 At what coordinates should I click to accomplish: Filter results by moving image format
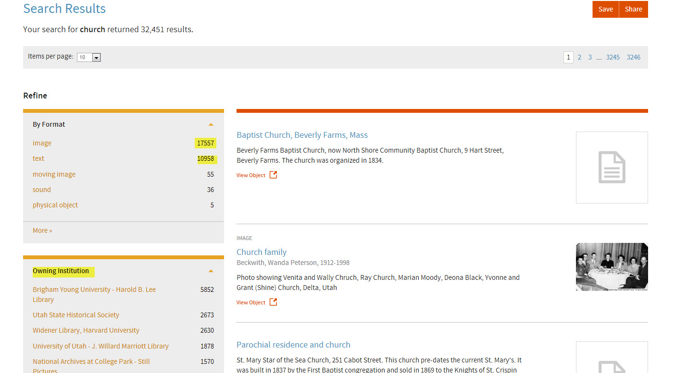[x=54, y=174]
